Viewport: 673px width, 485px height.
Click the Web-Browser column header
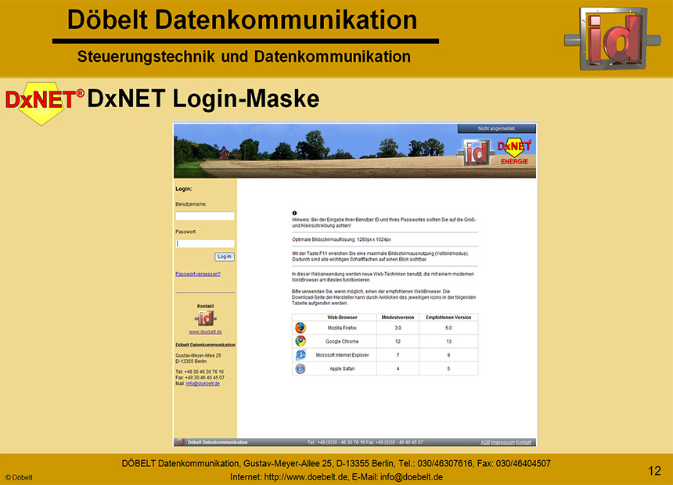click(342, 318)
